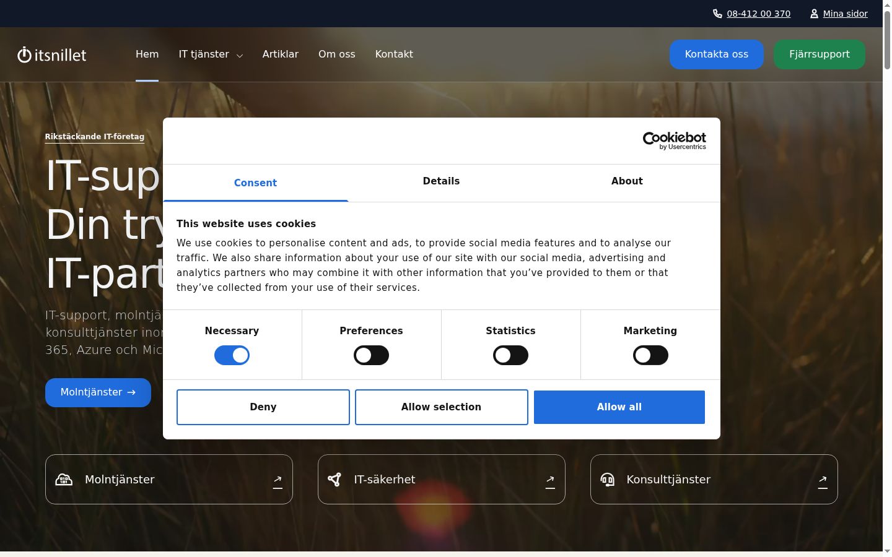This screenshot has height=557, width=892.
Task: Switch to the Consent tab
Action: 255,183
